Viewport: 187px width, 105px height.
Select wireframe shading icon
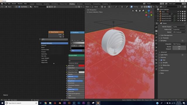[x=145, y=7]
